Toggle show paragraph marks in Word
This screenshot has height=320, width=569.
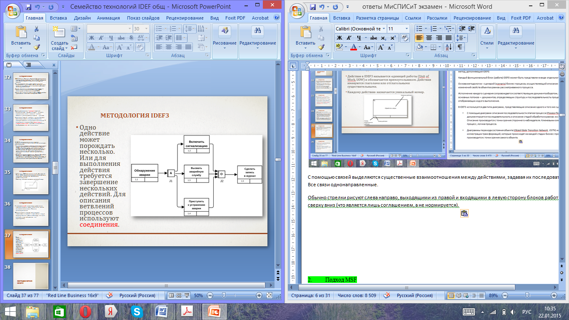pyautogui.click(x=460, y=47)
